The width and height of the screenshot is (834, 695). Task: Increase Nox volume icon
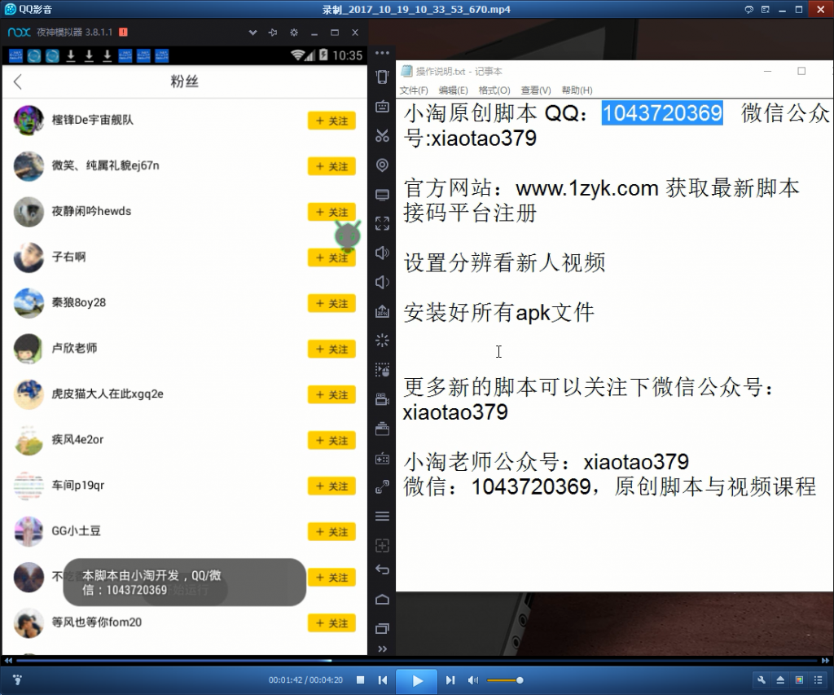coord(382,253)
